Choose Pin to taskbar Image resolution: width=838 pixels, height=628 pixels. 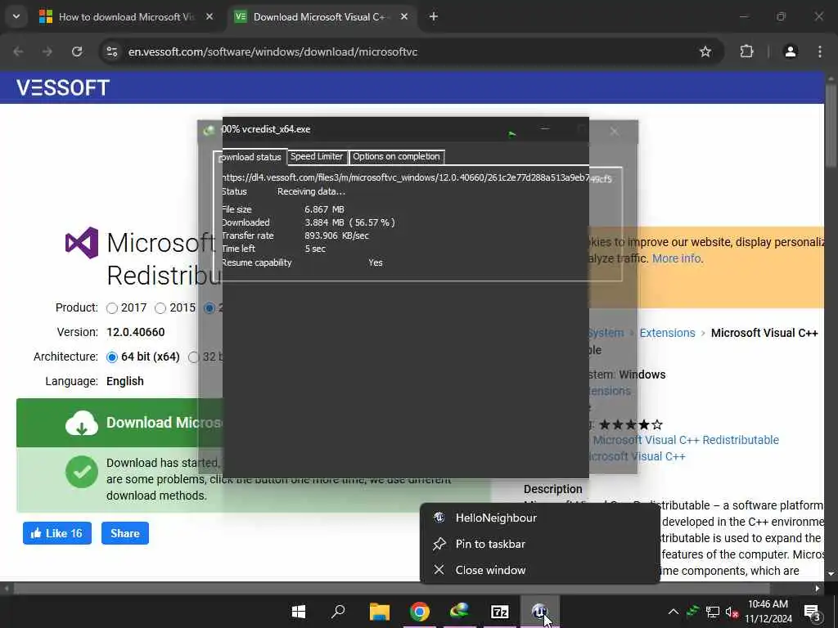(x=540, y=544)
